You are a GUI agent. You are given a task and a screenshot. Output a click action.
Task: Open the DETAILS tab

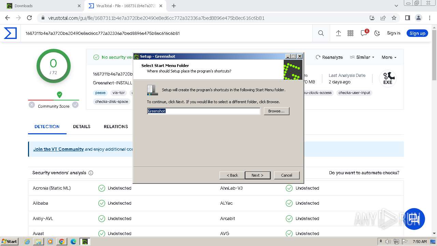(82, 126)
